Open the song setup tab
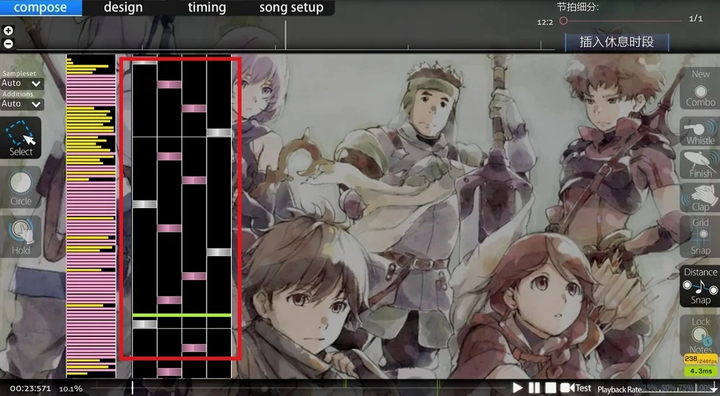The width and height of the screenshot is (720, 396). point(291,8)
